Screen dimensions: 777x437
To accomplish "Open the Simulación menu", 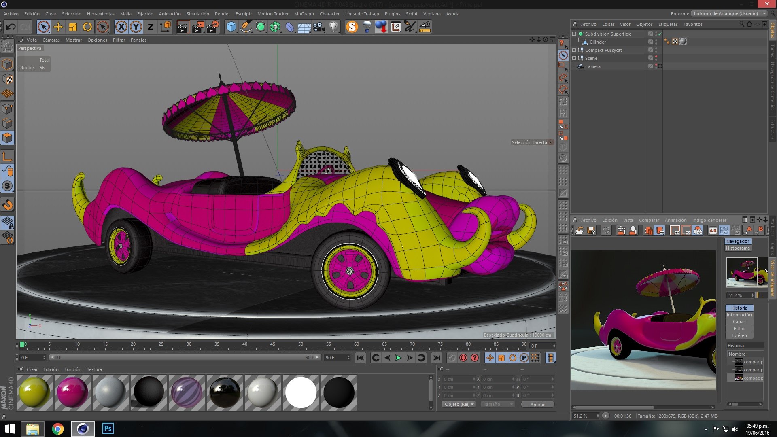I will point(197,14).
